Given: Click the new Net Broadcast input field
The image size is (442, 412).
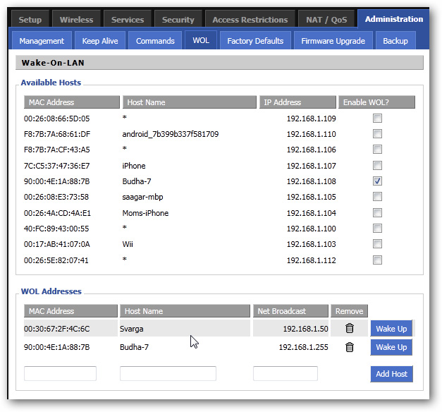Looking at the screenshot, I should [x=286, y=374].
